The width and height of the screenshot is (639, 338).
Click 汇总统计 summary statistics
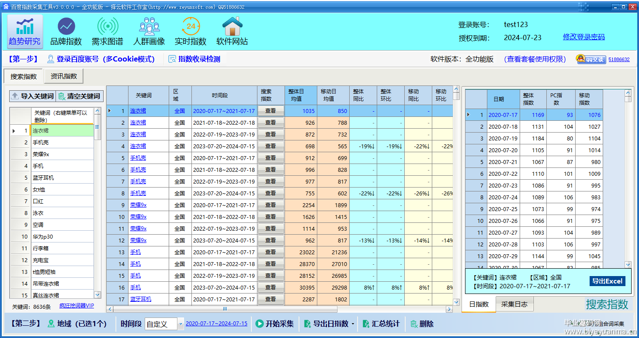tap(381, 324)
